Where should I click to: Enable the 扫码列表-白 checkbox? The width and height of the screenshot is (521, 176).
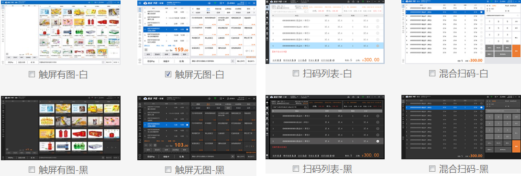tap(296, 73)
